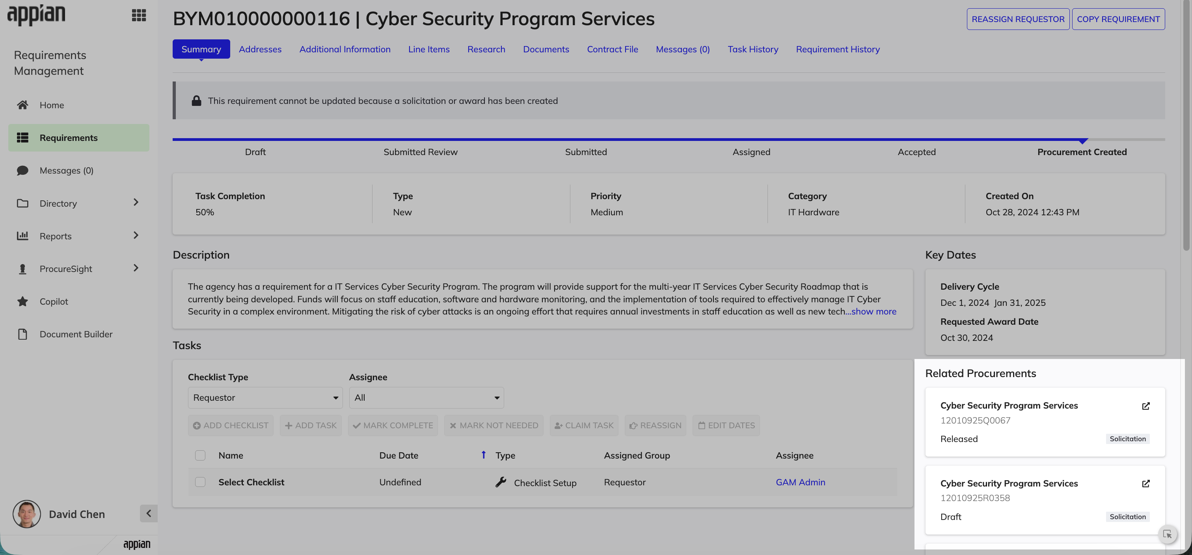
Task: Expand the Reports submenu chevron
Action: pyautogui.click(x=136, y=235)
